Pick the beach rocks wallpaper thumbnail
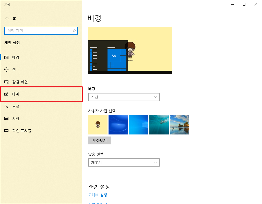The image size is (262, 204). point(180,125)
